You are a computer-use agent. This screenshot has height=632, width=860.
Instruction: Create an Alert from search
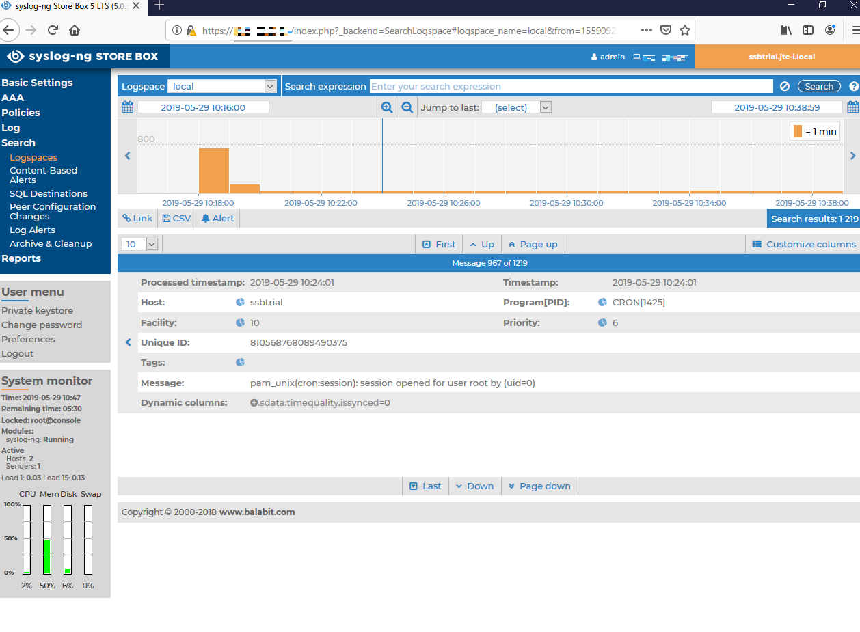point(217,219)
